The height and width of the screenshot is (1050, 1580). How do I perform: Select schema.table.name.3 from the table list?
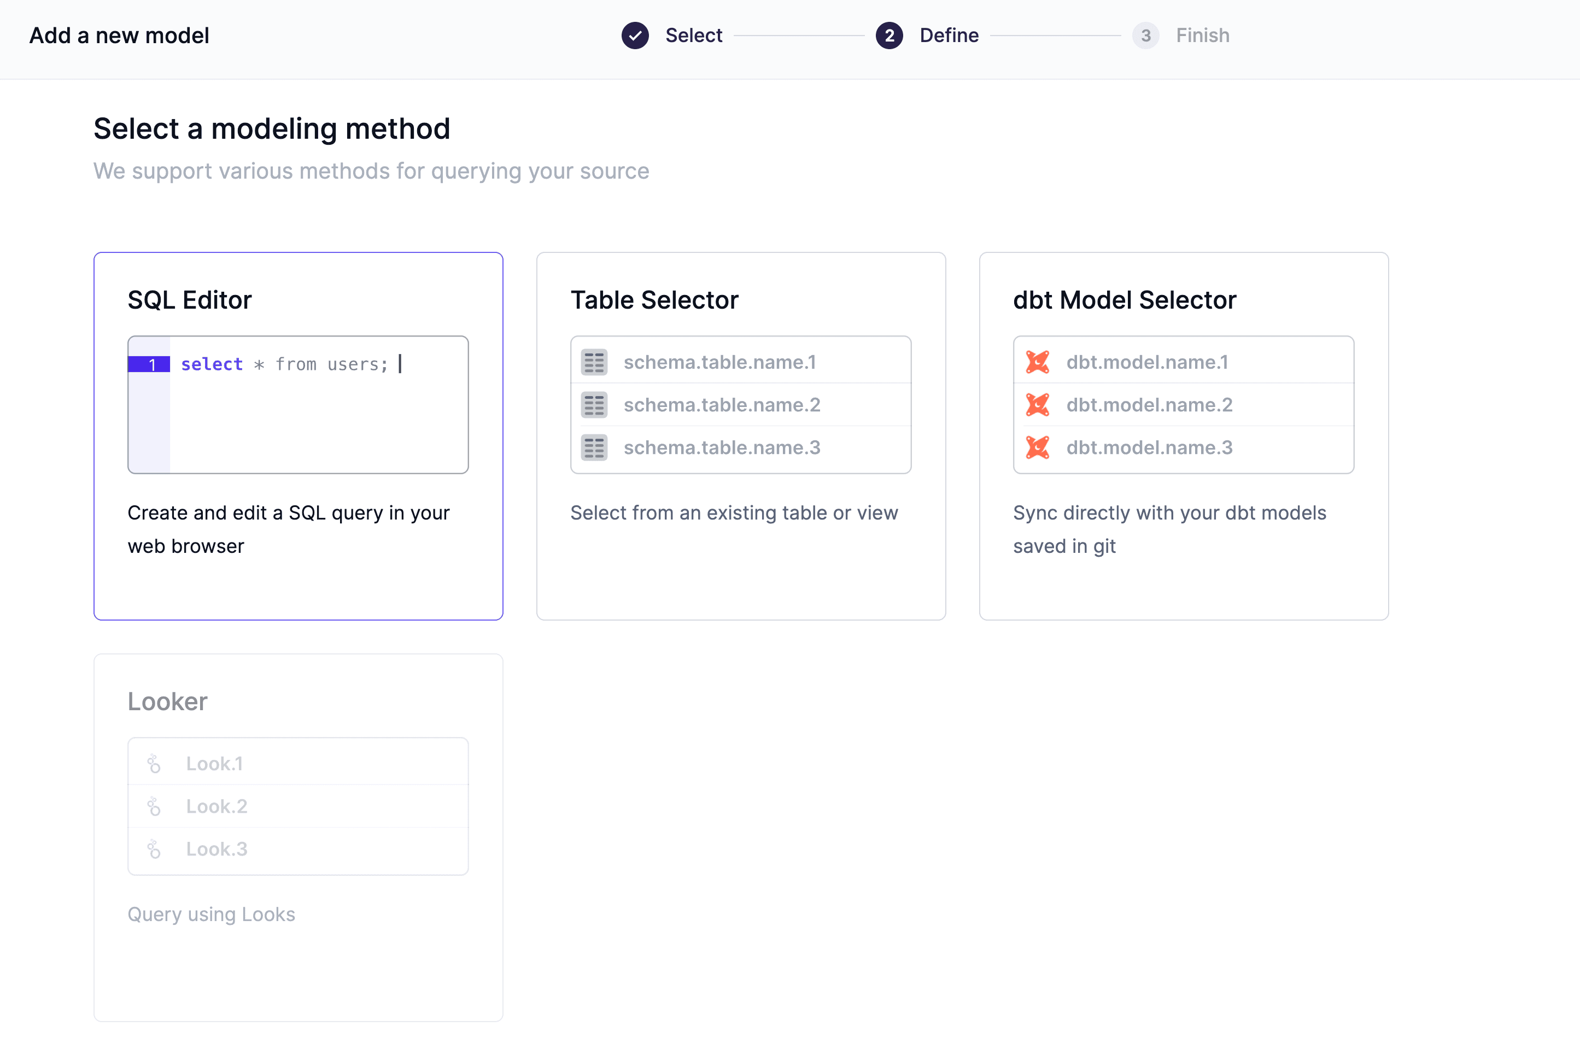tap(722, 447)
